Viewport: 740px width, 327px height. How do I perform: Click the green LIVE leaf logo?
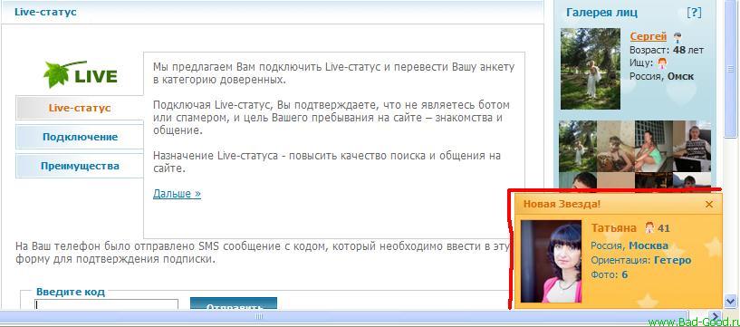[x=81, y=74]
